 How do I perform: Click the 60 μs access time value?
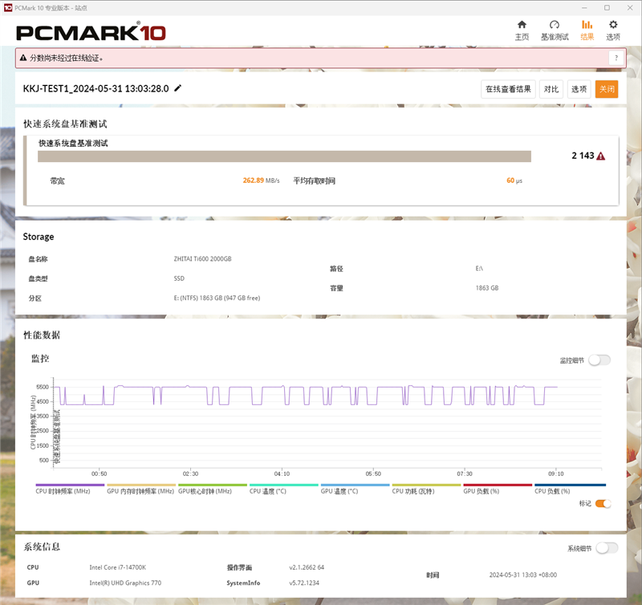coord(514,181)
